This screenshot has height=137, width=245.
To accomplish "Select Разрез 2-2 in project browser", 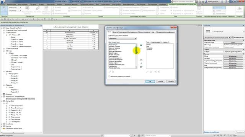I will (x=15, y=92).
